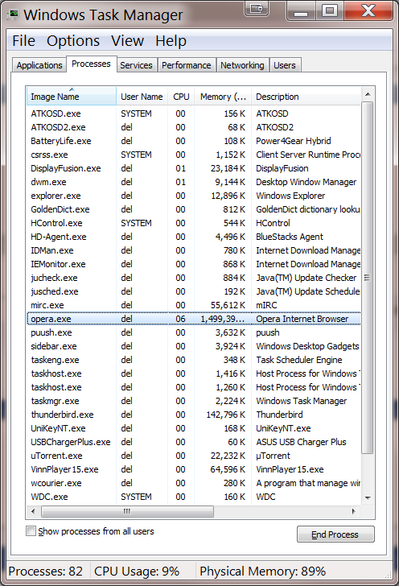The width and height of the screenshot is (399, 586).
Task: Click the horizontal scrollbar thumb
Action: [127, 511]
